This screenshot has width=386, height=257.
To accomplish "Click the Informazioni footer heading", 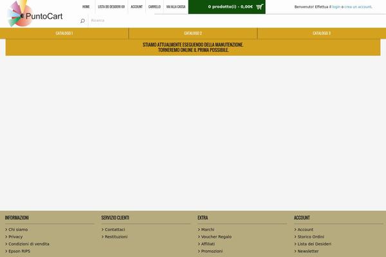I will [17, 218].
